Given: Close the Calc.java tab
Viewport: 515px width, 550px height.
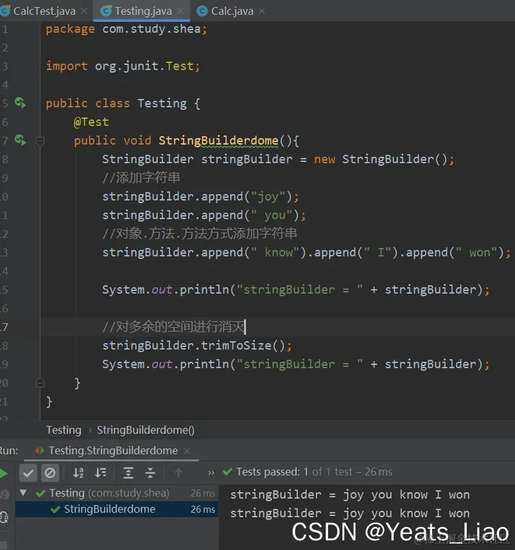Looking at the screenshot, I should [x=262, y=11].
